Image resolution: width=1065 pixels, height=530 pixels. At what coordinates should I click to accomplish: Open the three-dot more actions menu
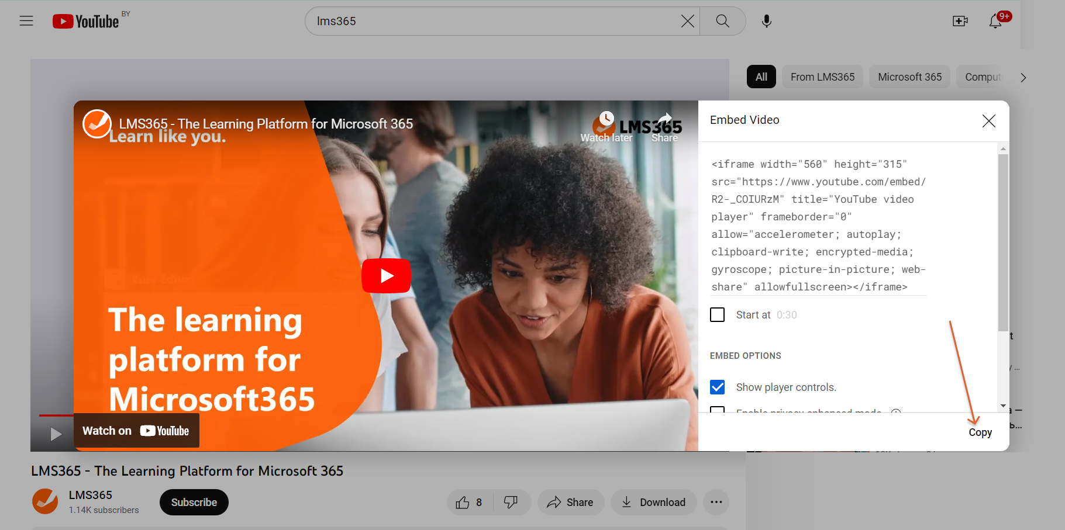[x=716, y=503]
